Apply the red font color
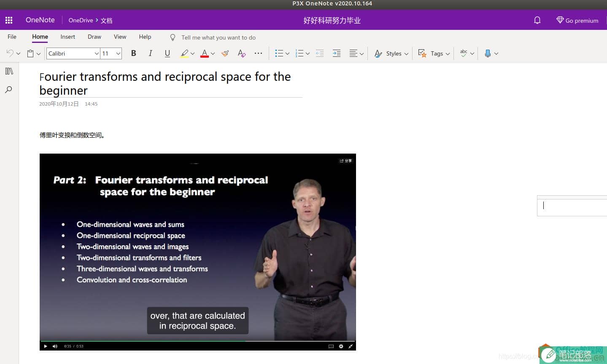The width and height of the screenshot is (607, 364). click(x=205, y=53)
